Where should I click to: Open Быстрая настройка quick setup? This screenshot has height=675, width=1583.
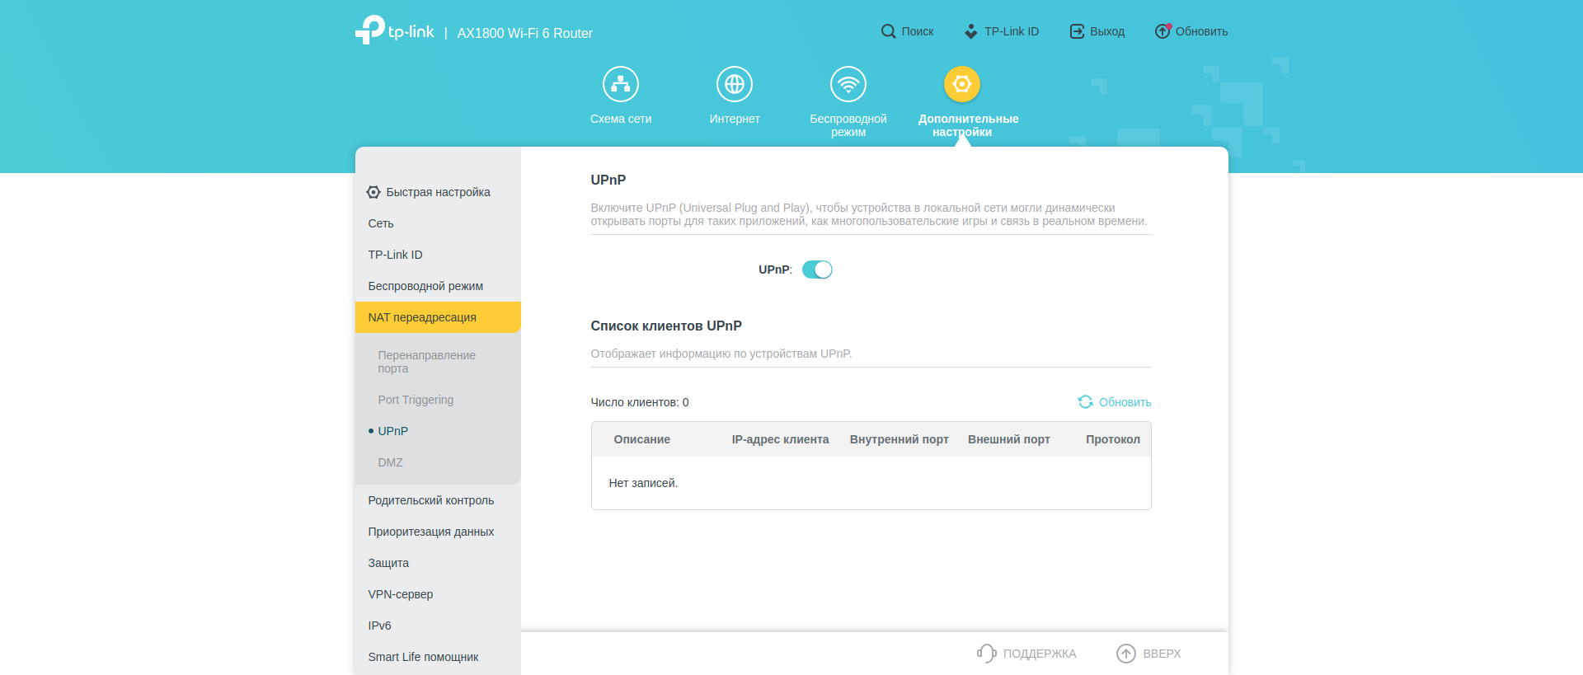tap(429, 192)
